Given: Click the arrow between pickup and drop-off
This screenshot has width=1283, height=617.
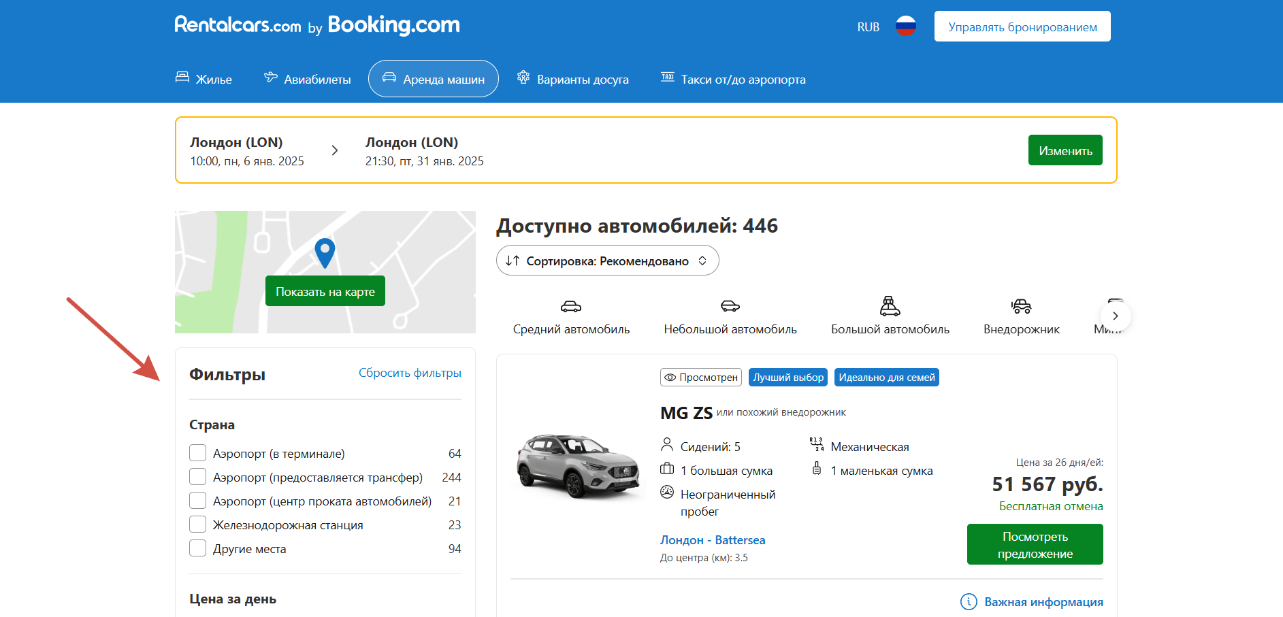Looking at the screenshot, I should [x=334, y=150].
